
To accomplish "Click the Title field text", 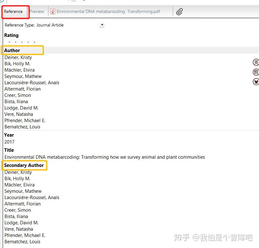I will point(105,157).
